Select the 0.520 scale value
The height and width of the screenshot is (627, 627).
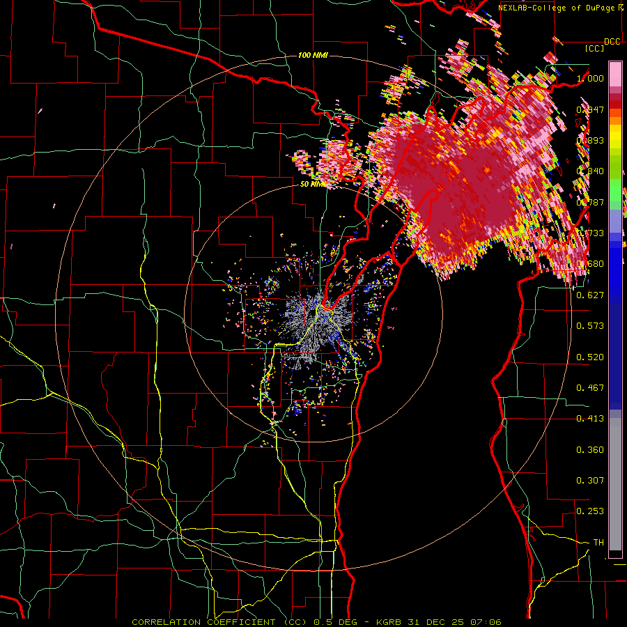590,357
